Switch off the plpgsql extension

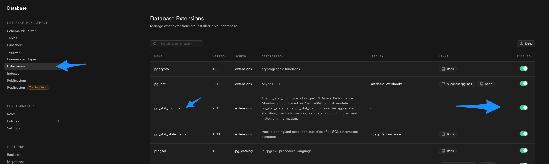point(523,150)
